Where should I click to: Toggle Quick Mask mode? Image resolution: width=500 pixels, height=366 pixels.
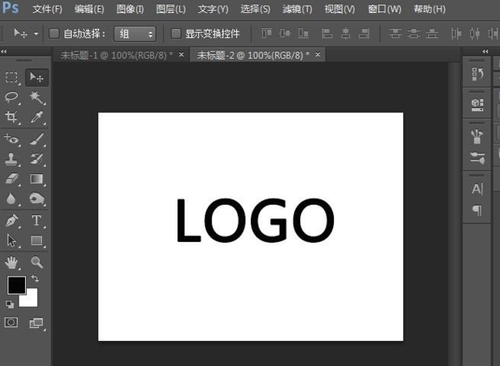coord(11,322)
